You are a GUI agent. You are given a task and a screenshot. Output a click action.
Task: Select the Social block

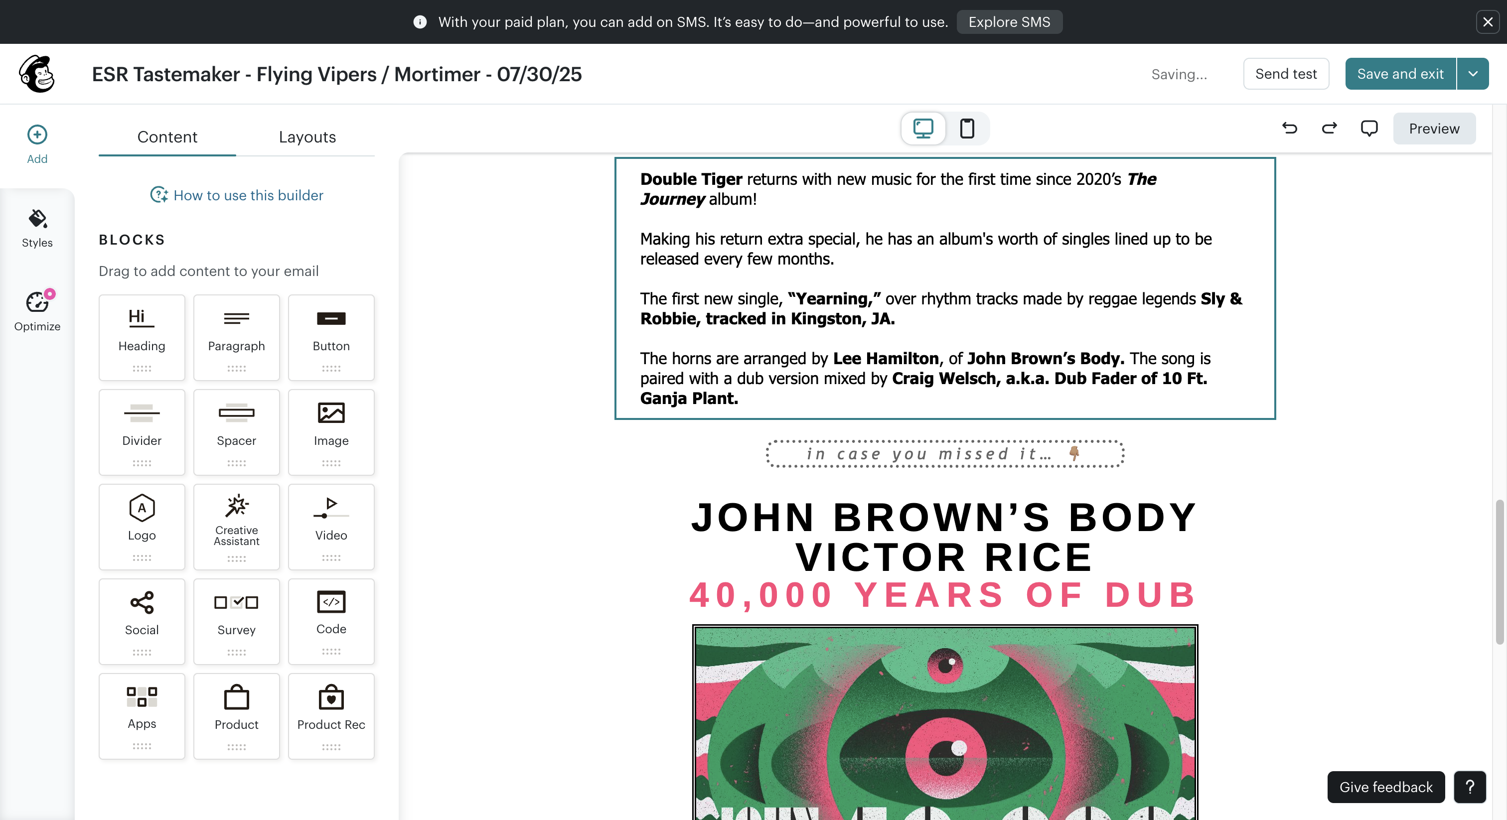tap(142, 622)
